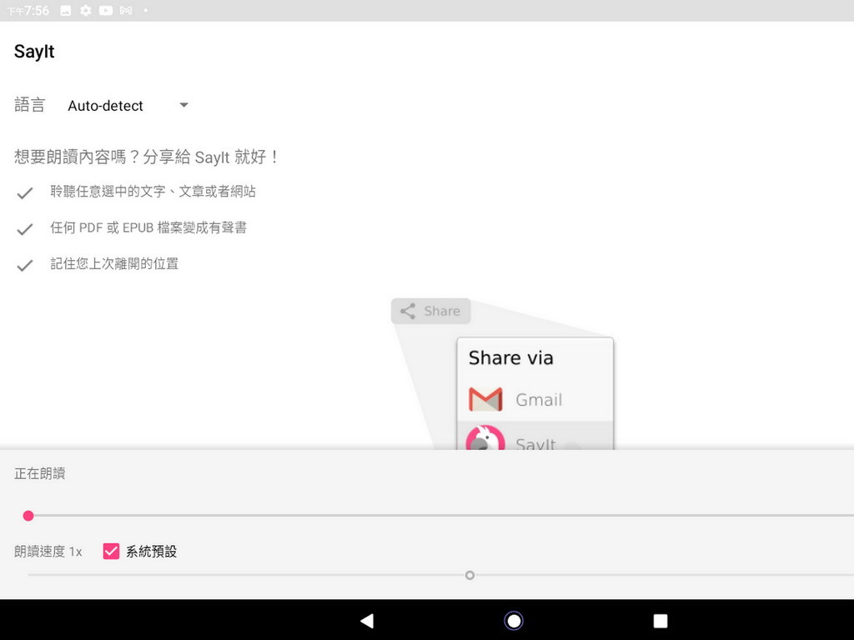This screenshot has height=640, width=854.
Task: Click the PDF 或 EPUB feature line
Action: click(x=148, y=227)
